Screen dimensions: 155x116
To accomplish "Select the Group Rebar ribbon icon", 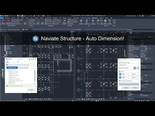I will 38,22.
